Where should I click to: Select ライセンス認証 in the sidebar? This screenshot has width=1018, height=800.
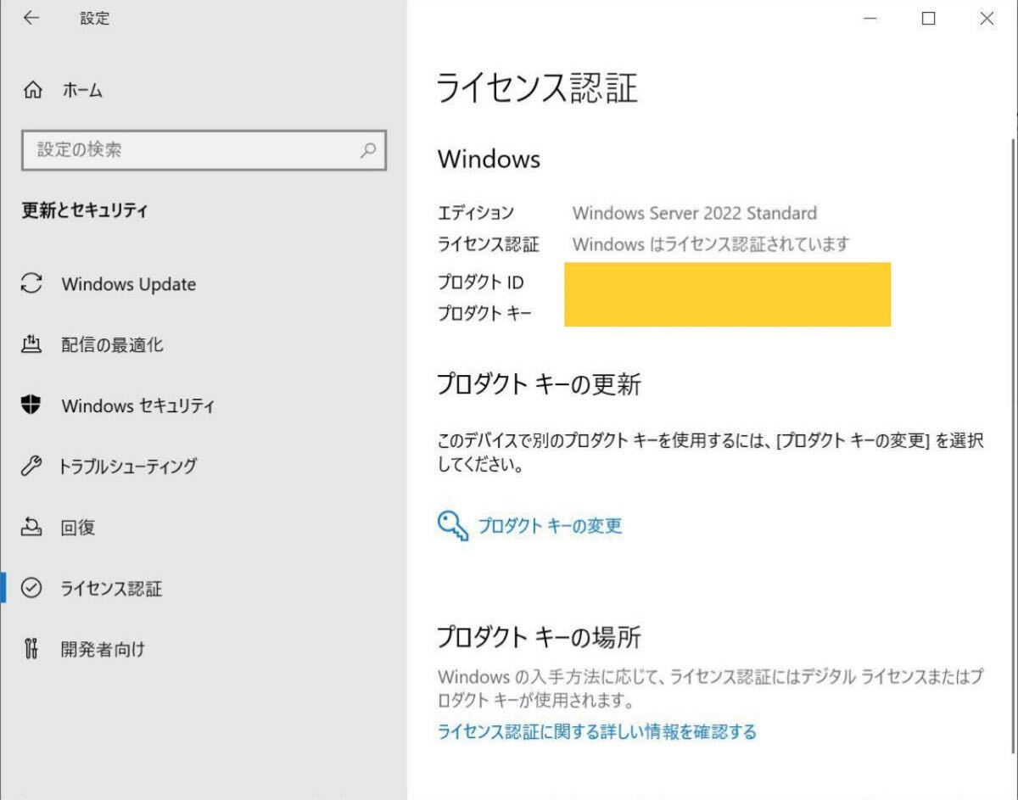[x=111, y=588]
